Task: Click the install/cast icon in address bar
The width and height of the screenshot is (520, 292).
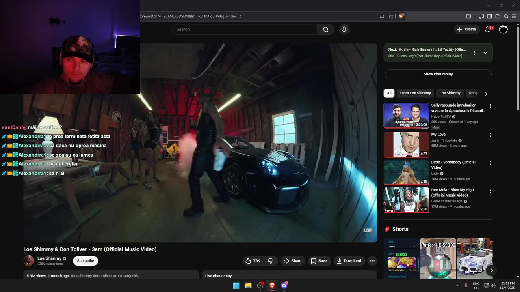Action: click(x=382, y=16)
